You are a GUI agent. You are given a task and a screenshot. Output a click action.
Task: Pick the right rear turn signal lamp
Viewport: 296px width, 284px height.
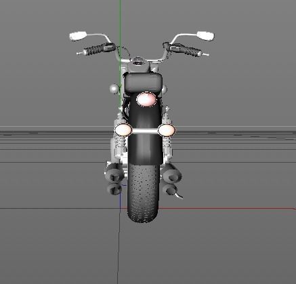(167, 130)
